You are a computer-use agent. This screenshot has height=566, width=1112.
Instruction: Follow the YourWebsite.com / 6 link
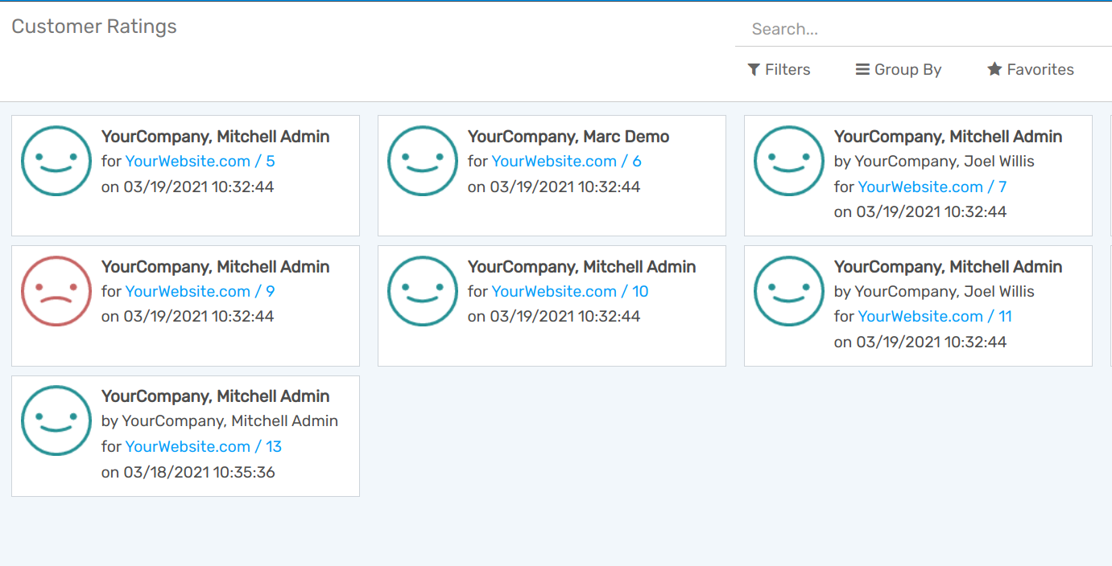[x=566, y=161]
